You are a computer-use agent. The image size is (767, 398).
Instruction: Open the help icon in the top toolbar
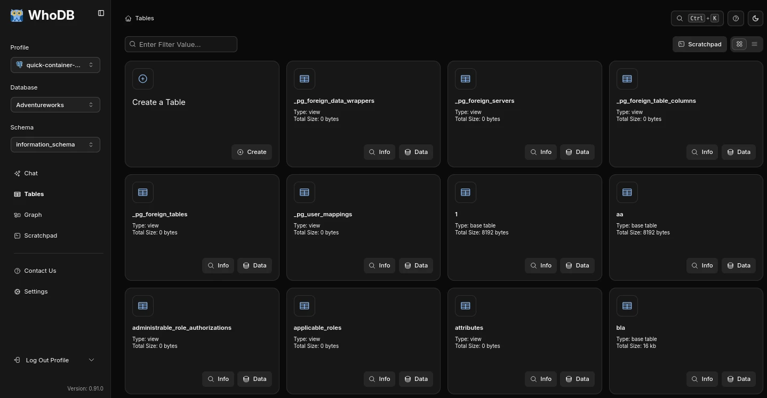[x=736, y=18]
